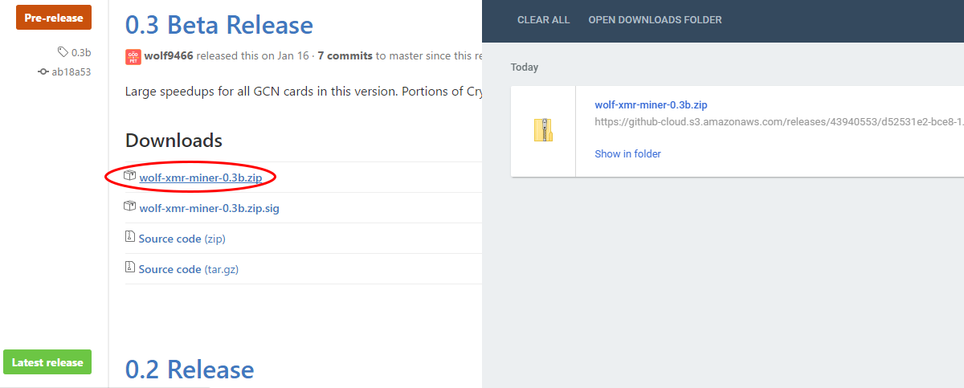Viewport: 964px width, 388px height.
Task: Download Source code (tar.gz)
Action: pos(189,269)
